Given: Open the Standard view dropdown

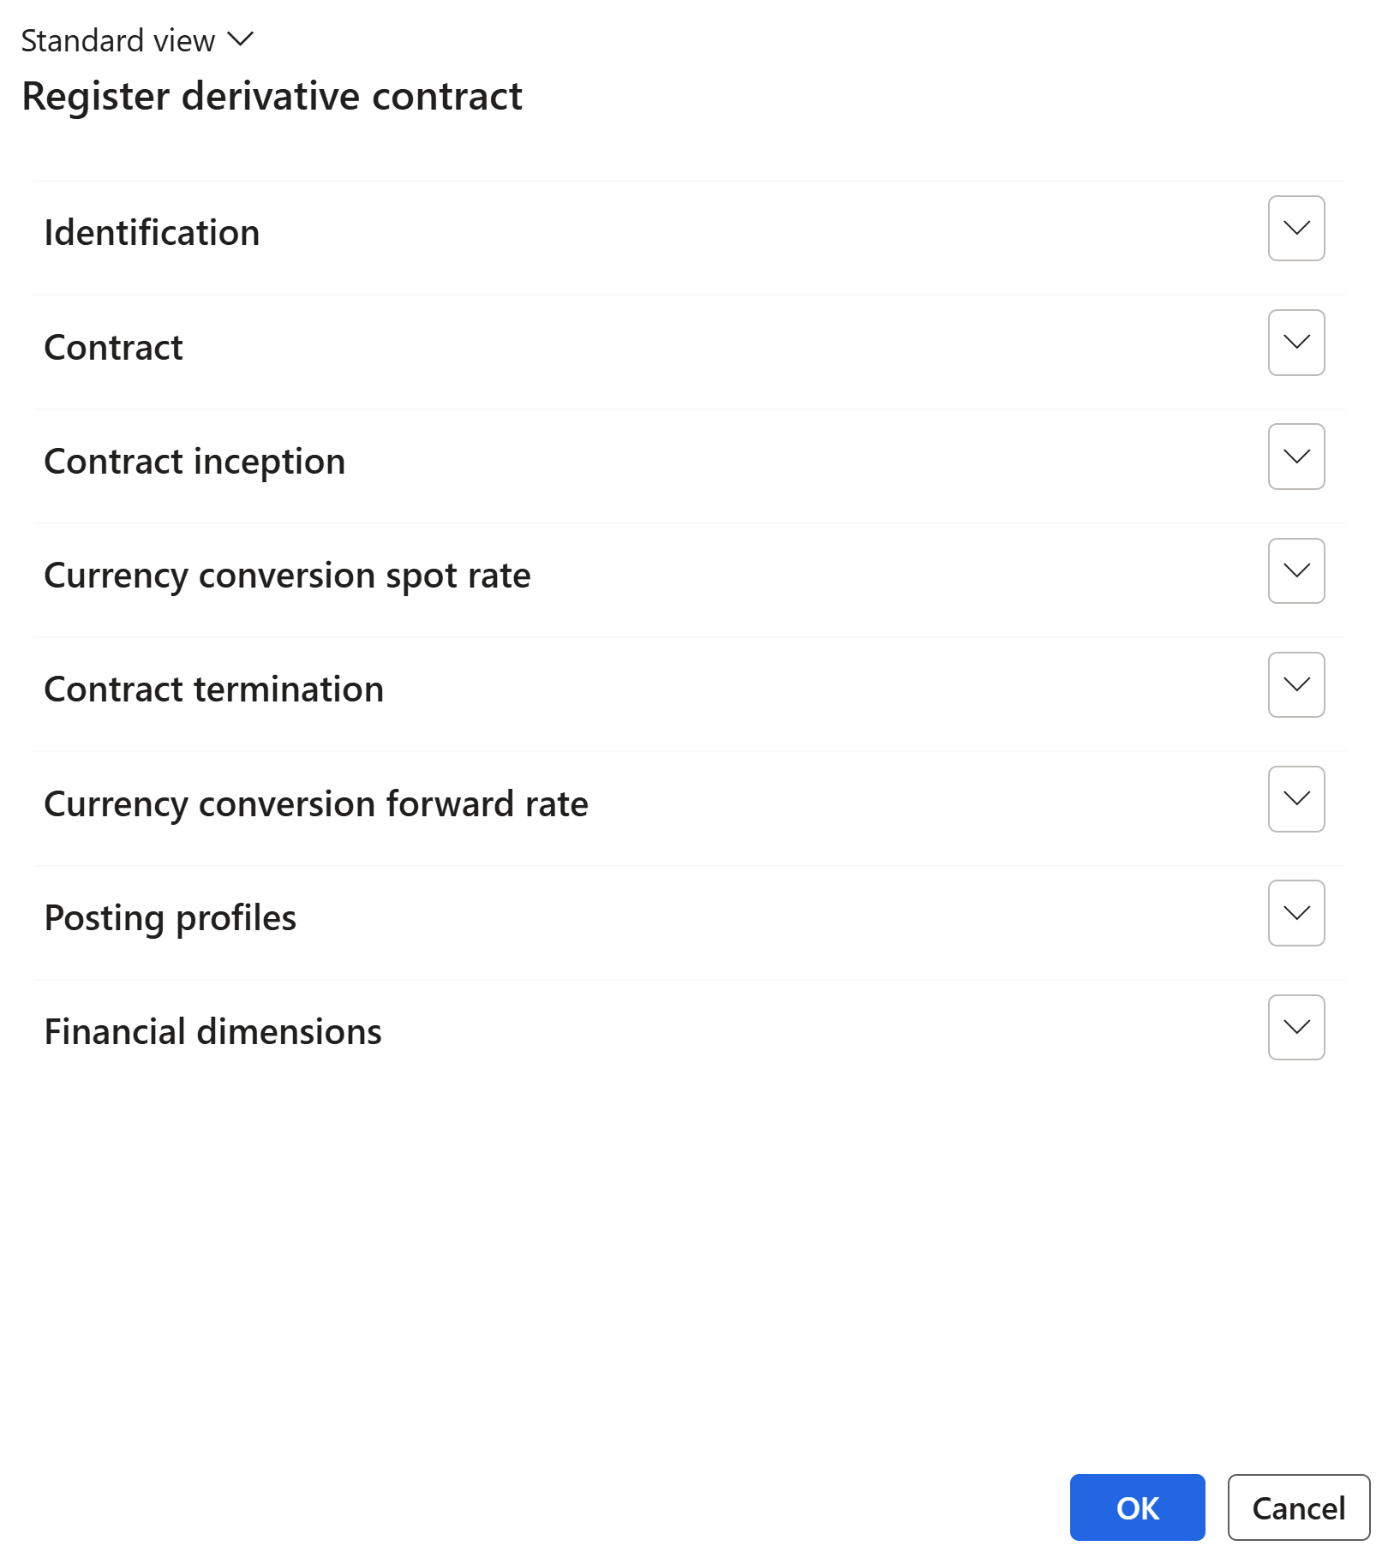Looking at the screenshot, I should click(118, 41).
